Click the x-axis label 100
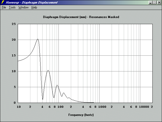The height and width of the screenshot is (122, 162). (60, 107)
